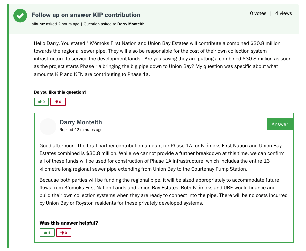Click the question text beginning "Hello Darry"
The image size is (306, 251).
(x=163, y=59)
